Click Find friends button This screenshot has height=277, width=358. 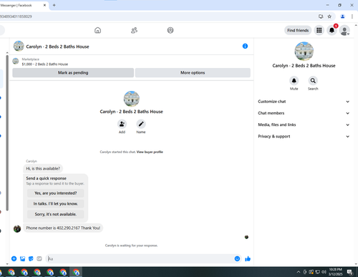point(298,30)
